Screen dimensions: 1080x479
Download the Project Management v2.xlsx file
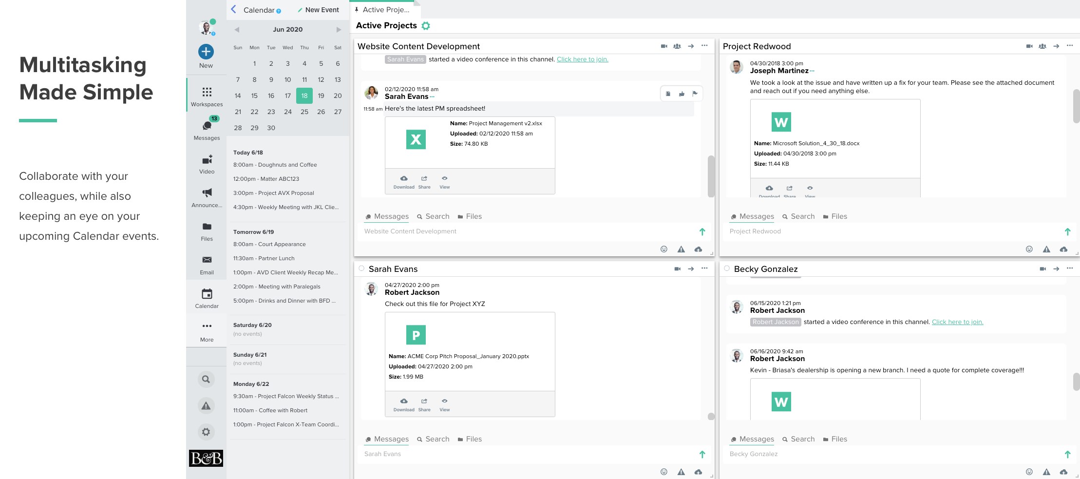(x=404, y=181)
